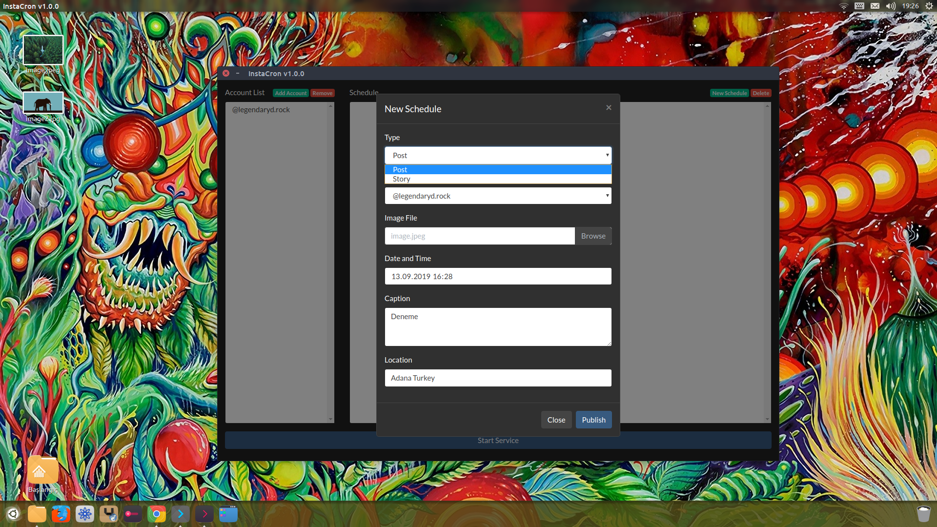Minimize the InstaCron window
Screen dimensions: 937x527
coord(238,73)
